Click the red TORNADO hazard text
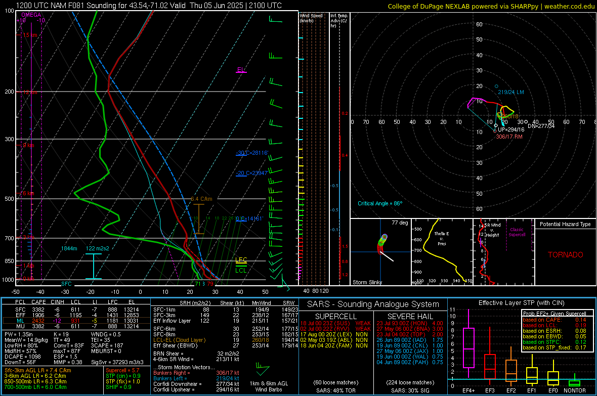 pyautogui.click(x=566, y=255)
